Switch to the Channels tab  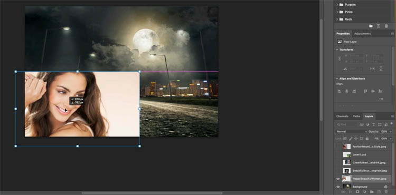tap(343, 116)
